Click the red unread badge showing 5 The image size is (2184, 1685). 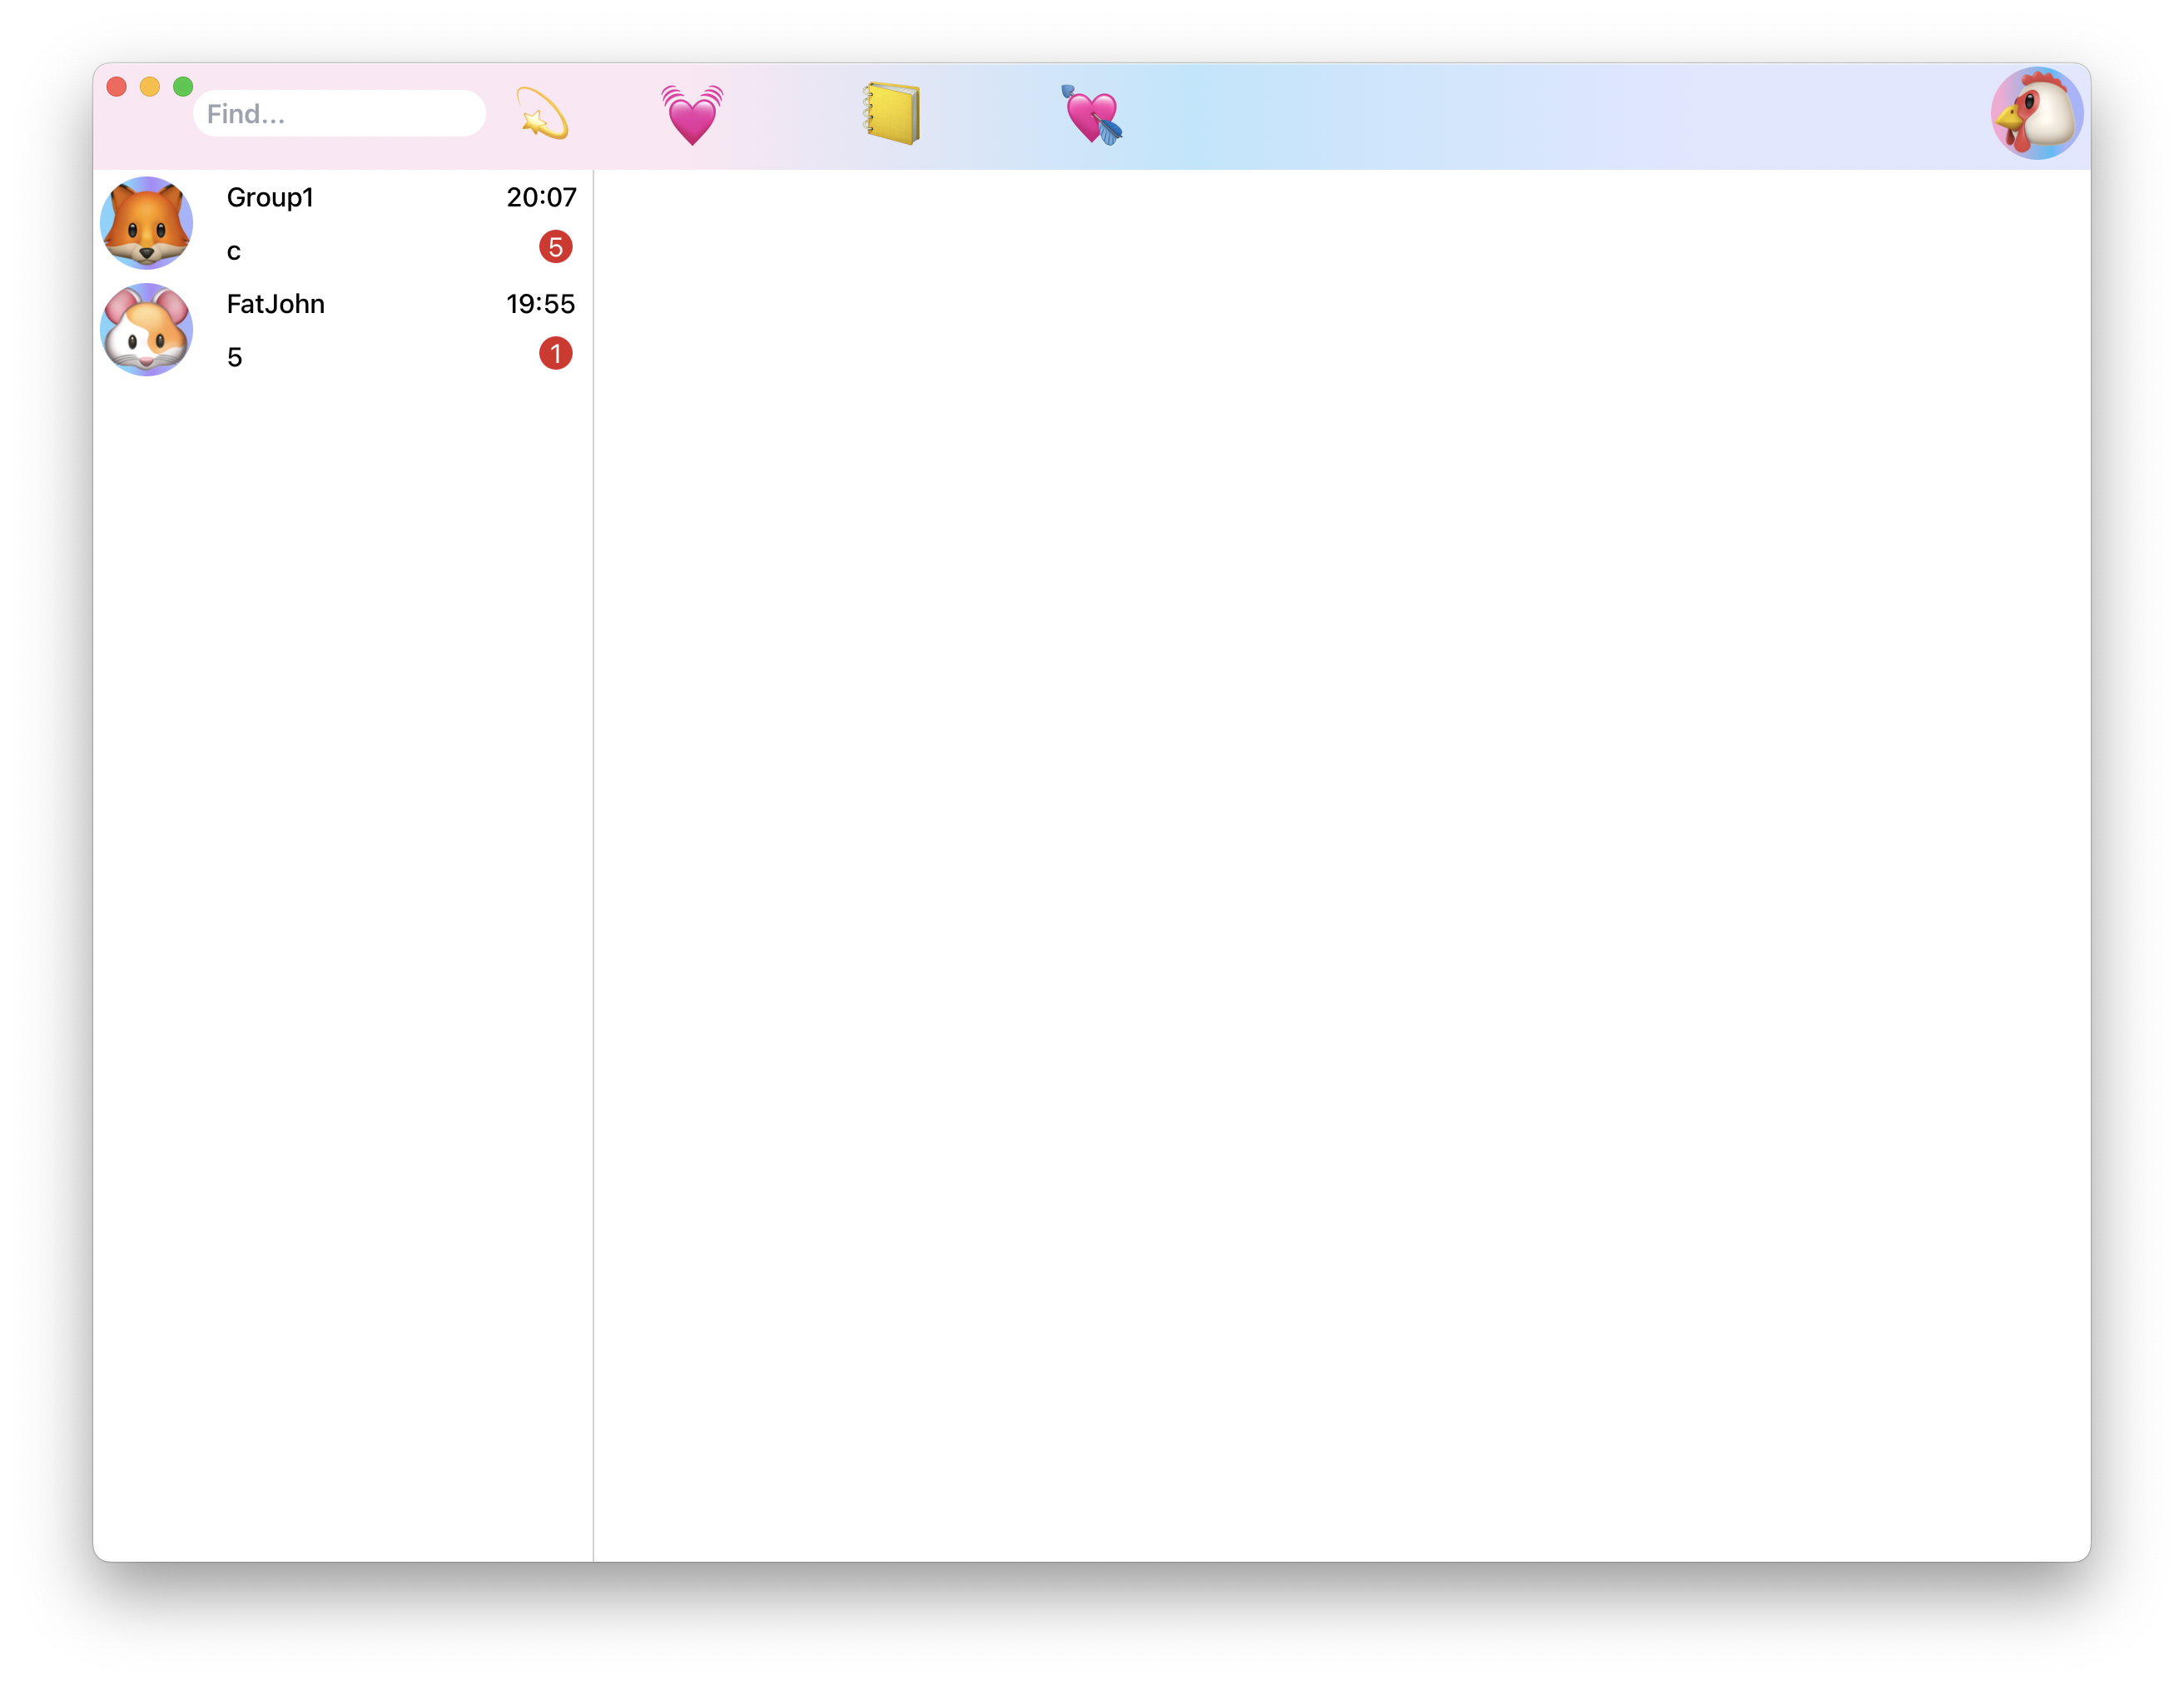(x=556, y=247)
